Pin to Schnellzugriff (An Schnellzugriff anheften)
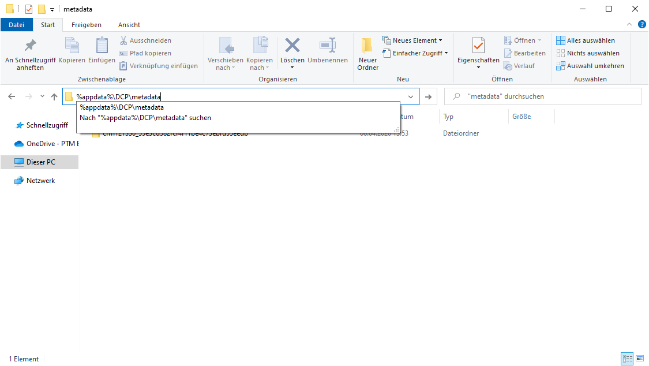This screenshot has height=366, width=649. 30,54
